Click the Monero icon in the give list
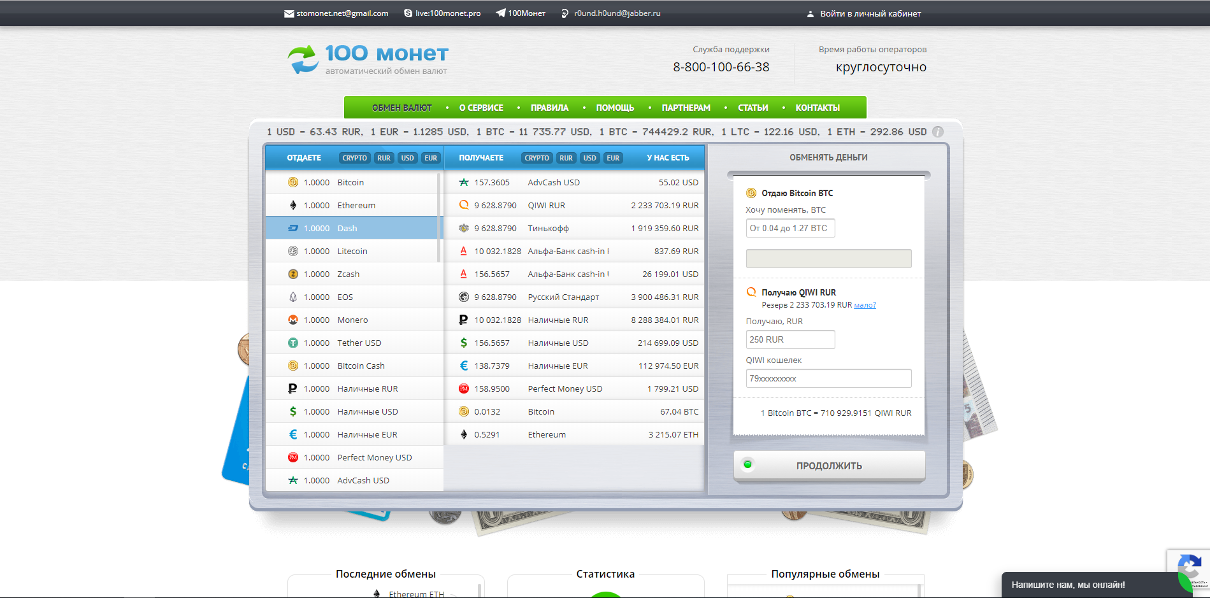The width and height of the screenshot is (1210, 598). tap(293, 320)
